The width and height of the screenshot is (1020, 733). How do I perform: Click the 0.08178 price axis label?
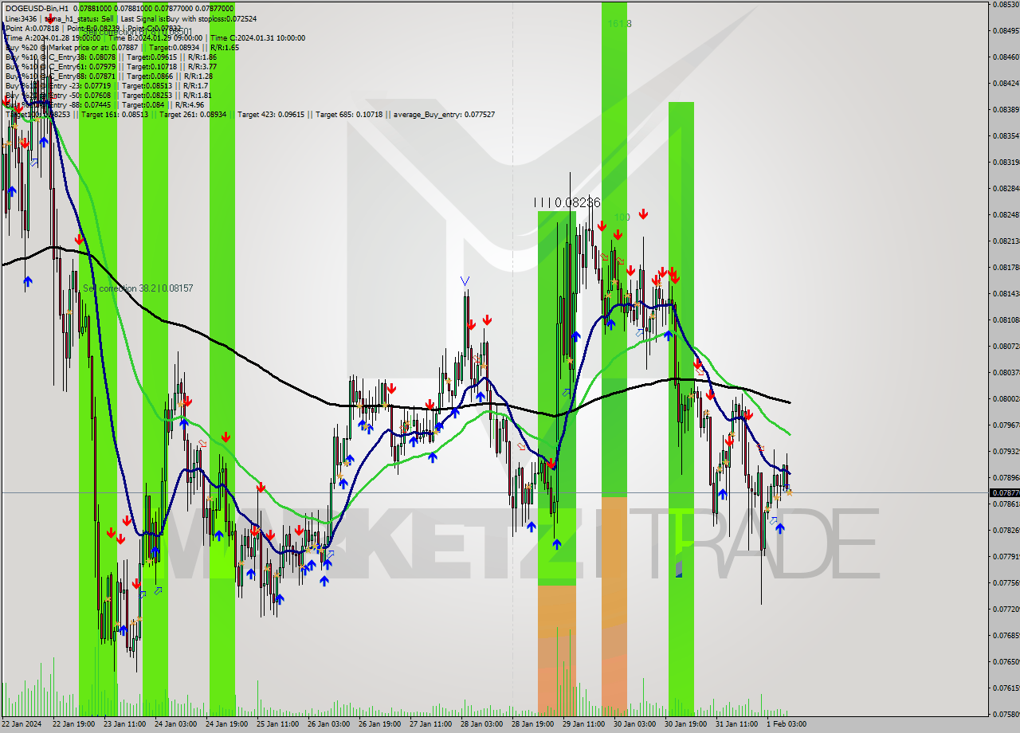1006,267
